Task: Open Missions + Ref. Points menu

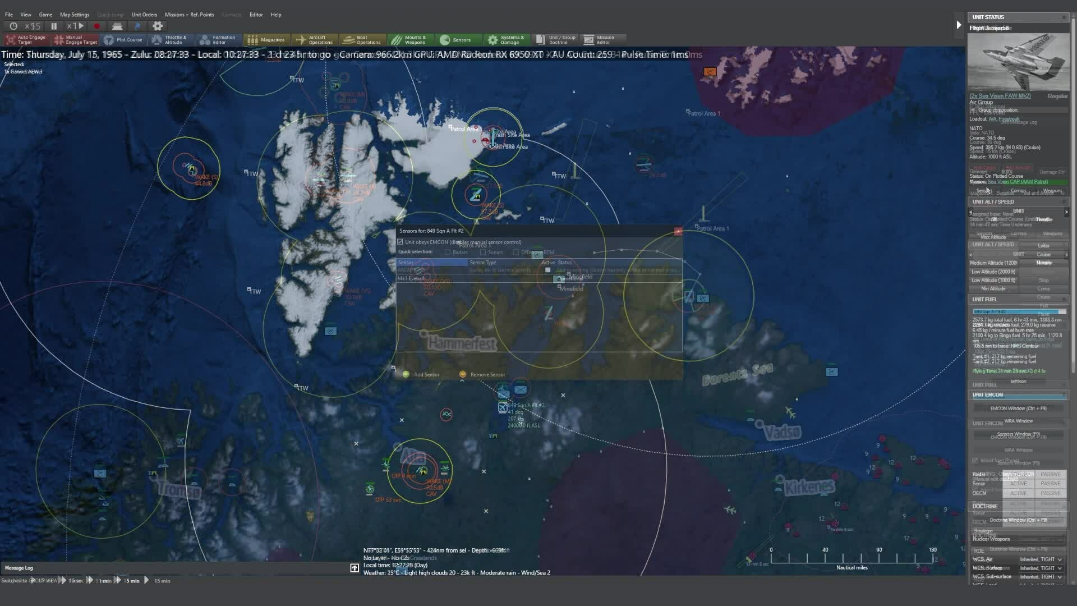Action: tap(189, 15)
